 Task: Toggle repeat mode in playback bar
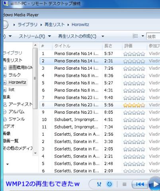coord(109,184)
